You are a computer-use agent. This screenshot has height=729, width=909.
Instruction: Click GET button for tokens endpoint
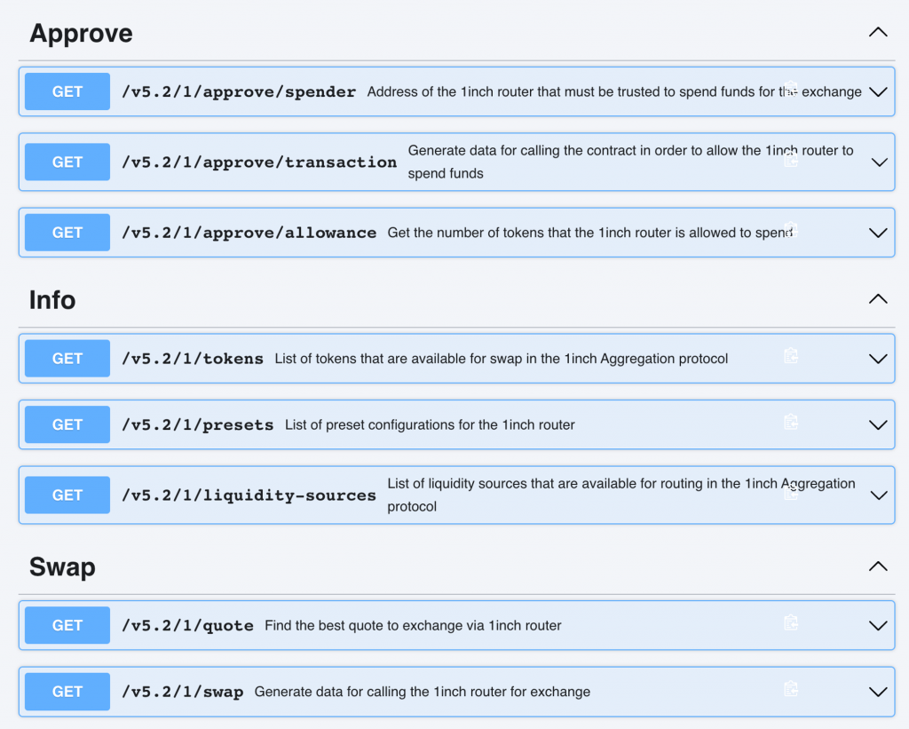[67, 359]
